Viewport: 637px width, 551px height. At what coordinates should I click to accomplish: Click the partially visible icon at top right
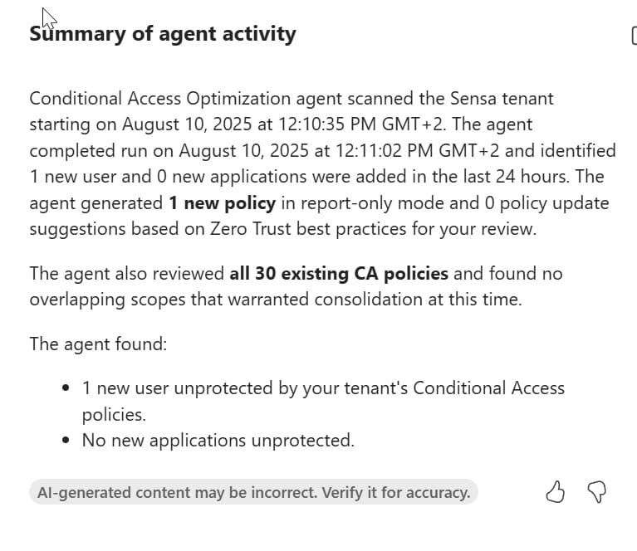tap(634, 36)
